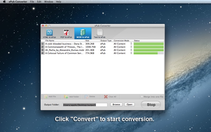Viewport: 211px width, 132px height.
Task: Click row number 2 cell
Action: 43,47
